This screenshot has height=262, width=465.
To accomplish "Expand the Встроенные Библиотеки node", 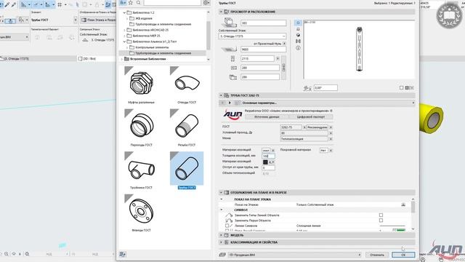I will click(121, 59).
